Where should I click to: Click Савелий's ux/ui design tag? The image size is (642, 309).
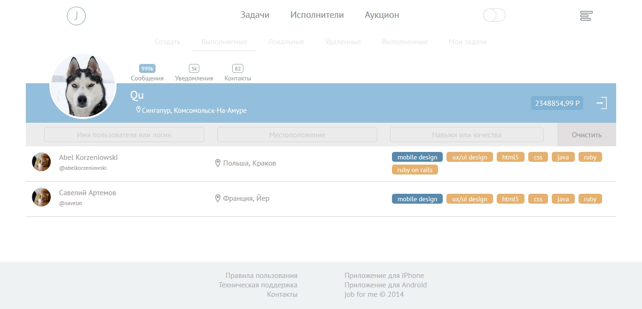point(470,199)
